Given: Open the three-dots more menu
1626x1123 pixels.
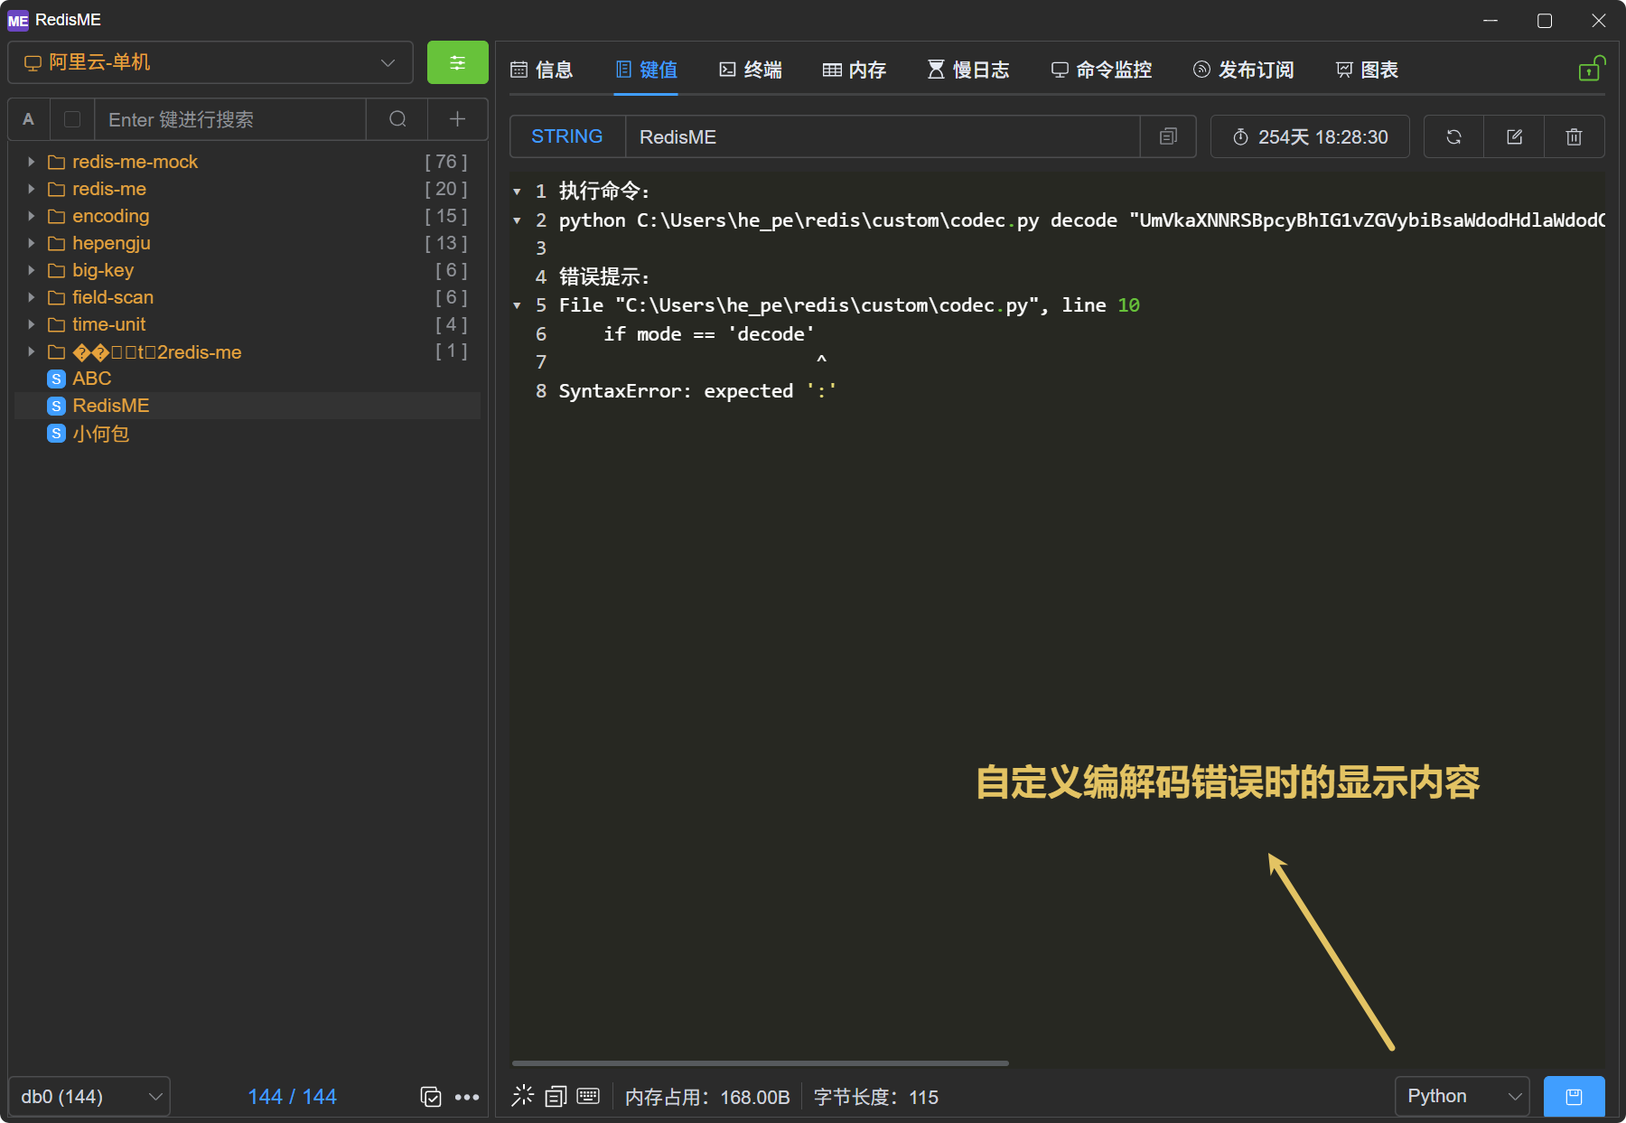Looking at the screenshot, I should [467, 1097].
